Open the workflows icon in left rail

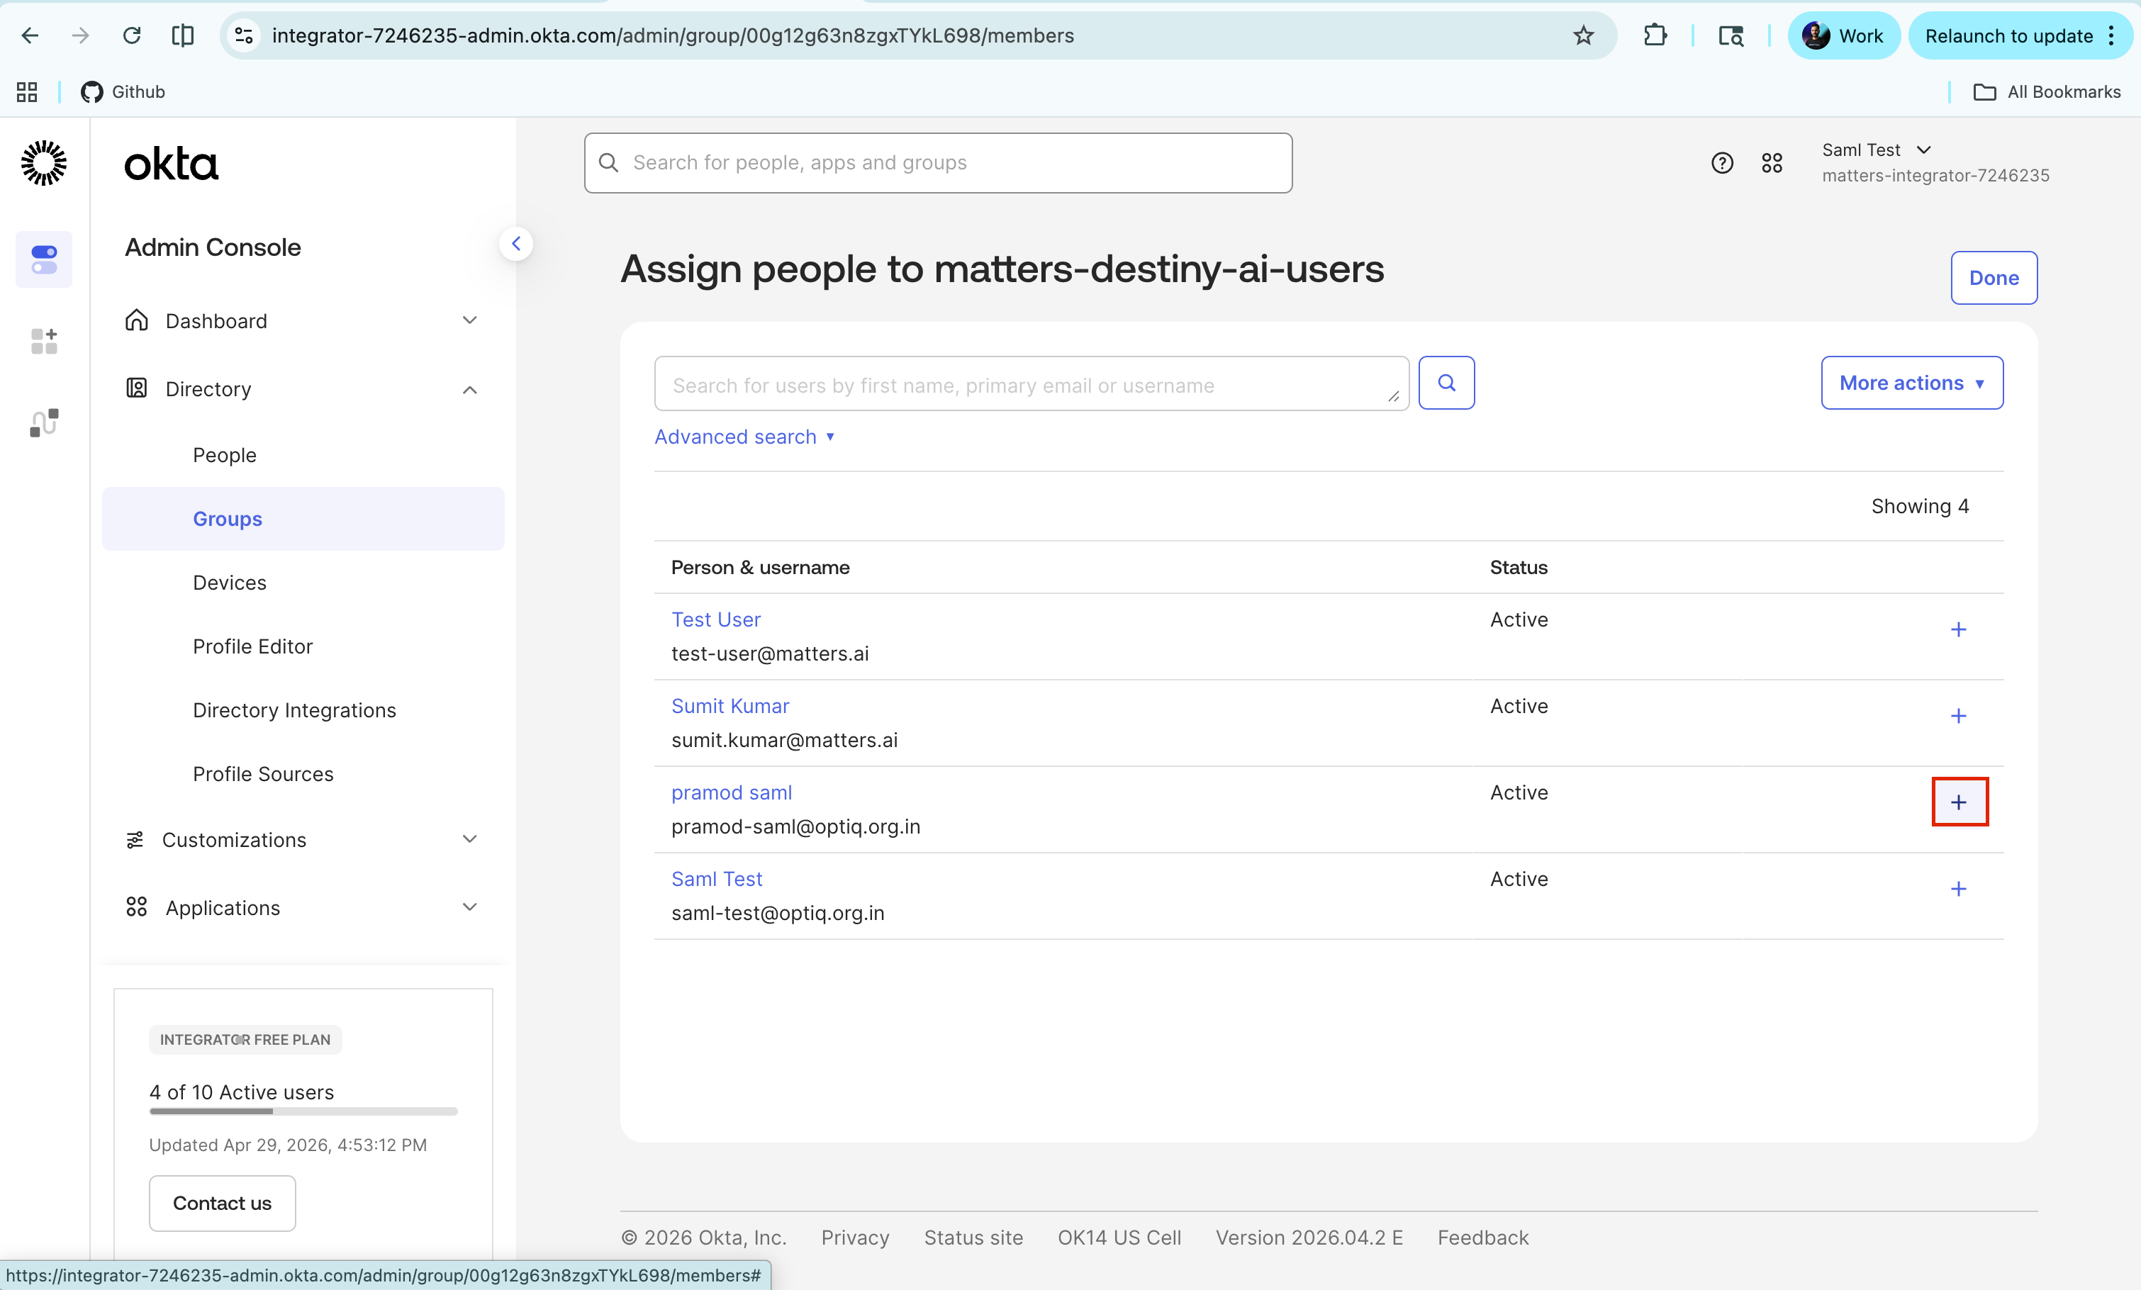(x=43, y=423)
